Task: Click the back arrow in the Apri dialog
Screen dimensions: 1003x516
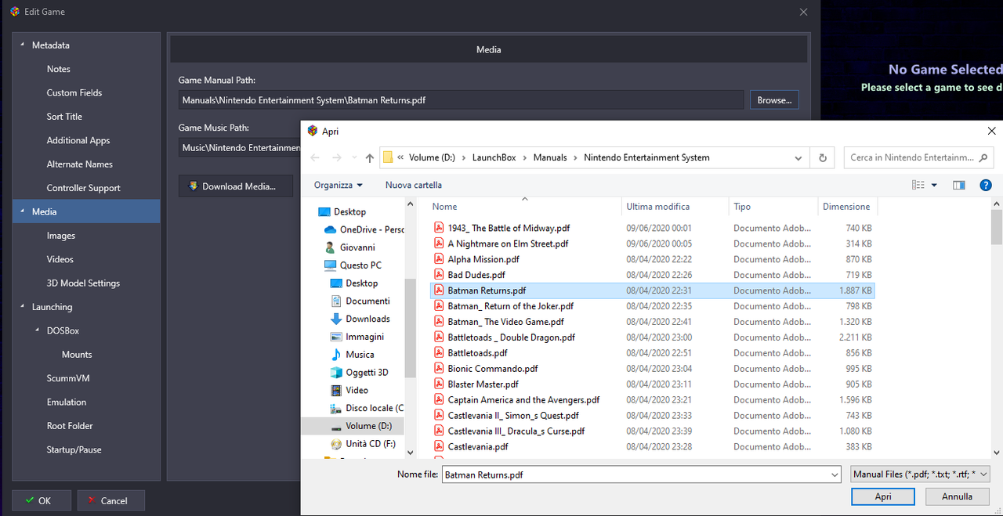Action: coord(315,157)
